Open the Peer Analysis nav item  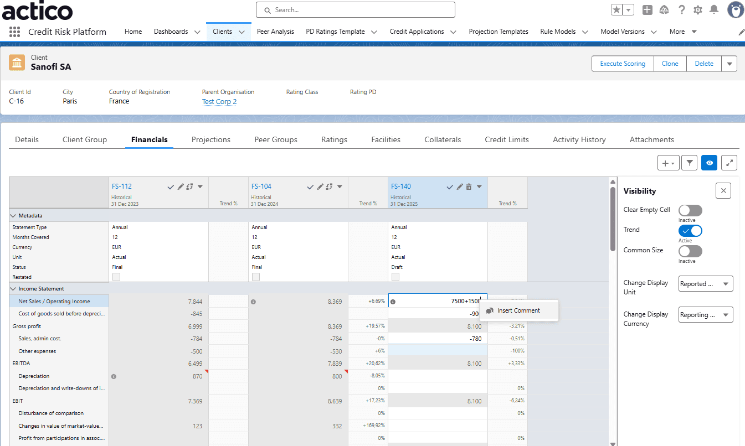pos(275,32)
